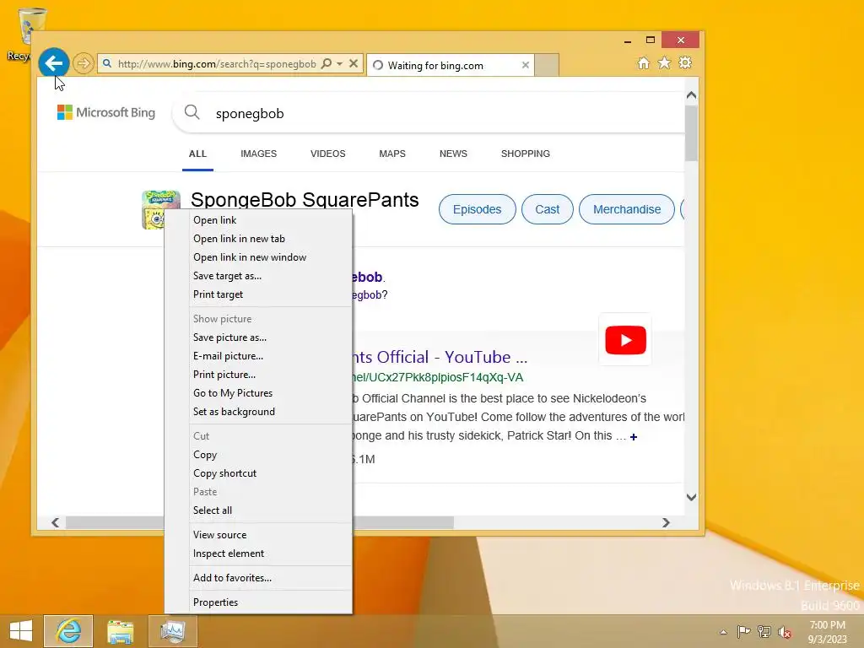The width and height of the screenshot is (864, 648).
Task: Click the search magnifier in address bar
Action: tap(327, 63)
